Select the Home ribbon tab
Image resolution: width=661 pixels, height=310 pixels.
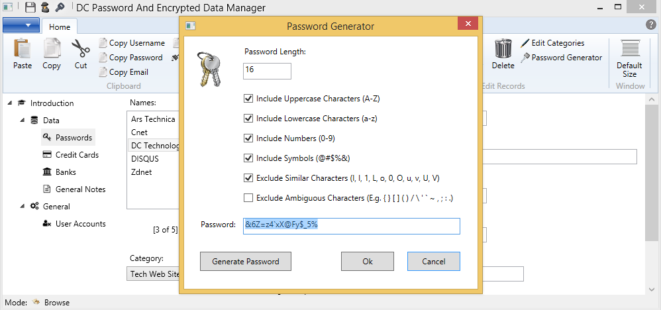[x=60, y=27]
